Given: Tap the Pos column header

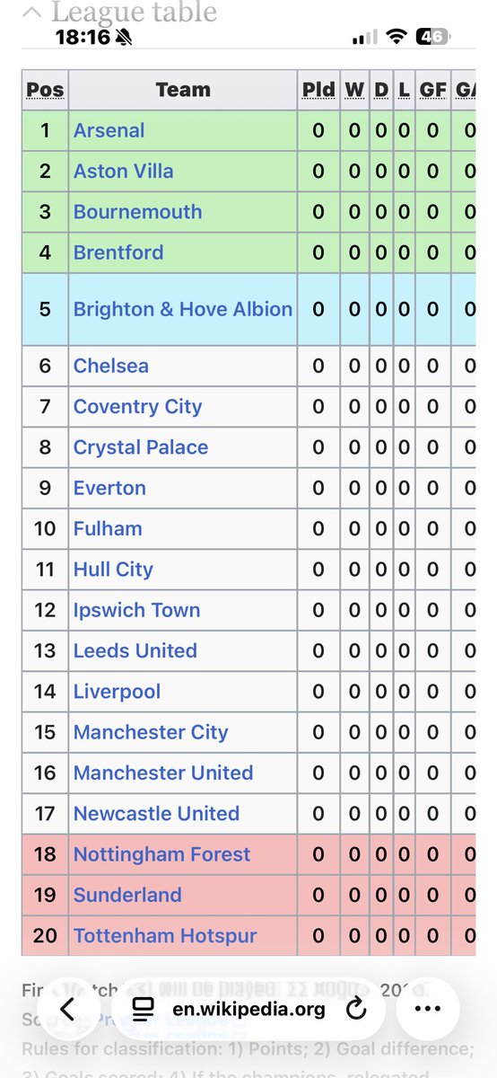Looking at the screenshot, I should [x=45, y=89].
